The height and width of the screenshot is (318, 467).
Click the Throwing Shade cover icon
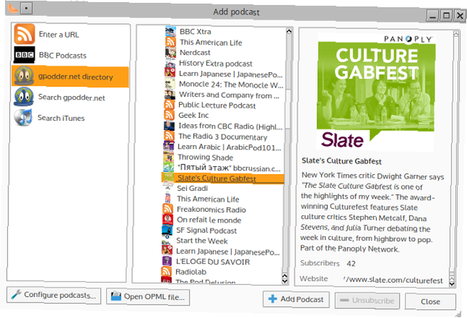pos(169,157)
